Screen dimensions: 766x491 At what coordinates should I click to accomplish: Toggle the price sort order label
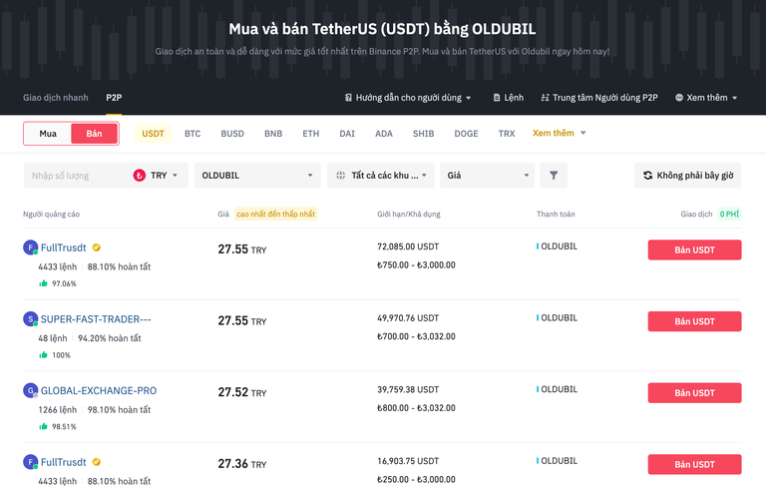[x=275, y=215]
